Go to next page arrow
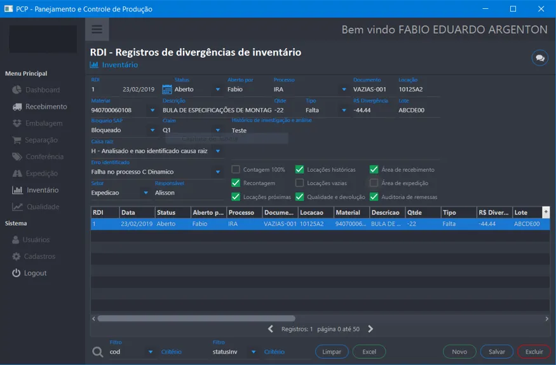Viewport: 556px width, 365px height. tap(370, 329)
